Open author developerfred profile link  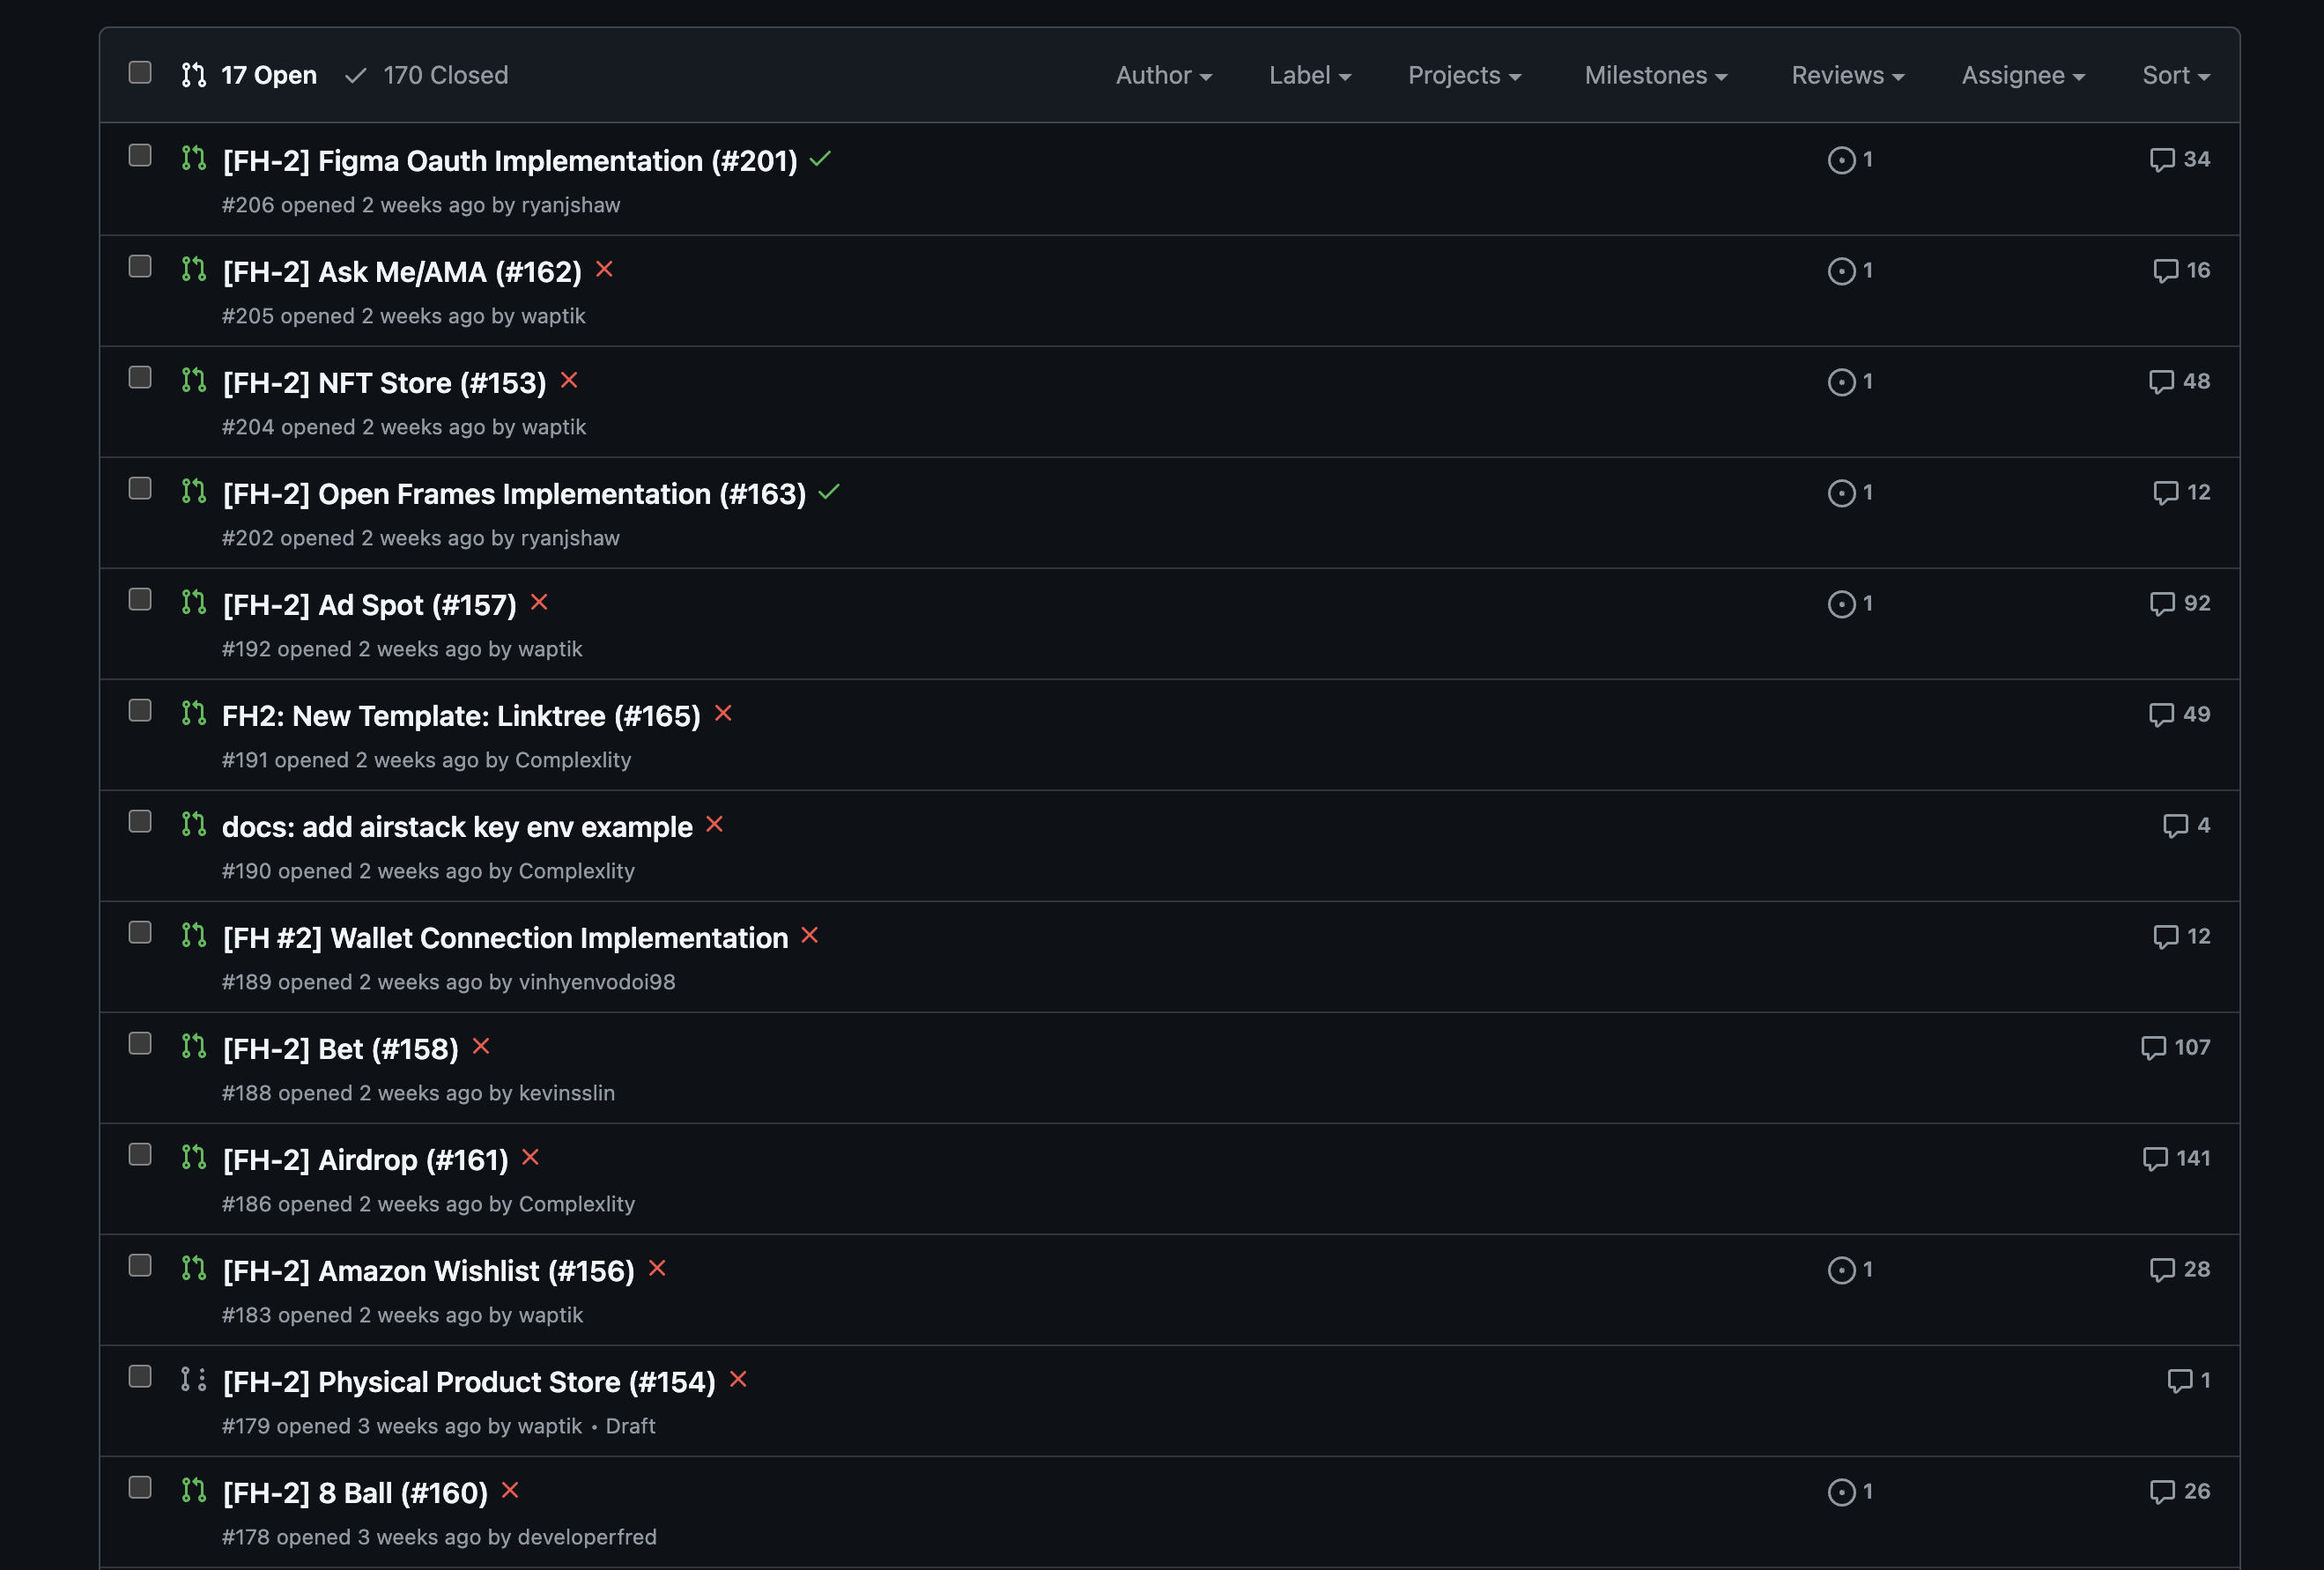(587, 1537)
